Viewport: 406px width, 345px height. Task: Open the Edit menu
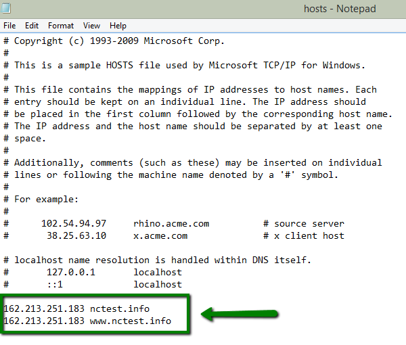(x=32, y=26)
